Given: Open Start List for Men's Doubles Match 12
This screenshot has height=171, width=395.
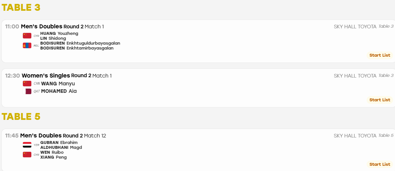Looking at the screenshot, I should click(x=380, y=164).
